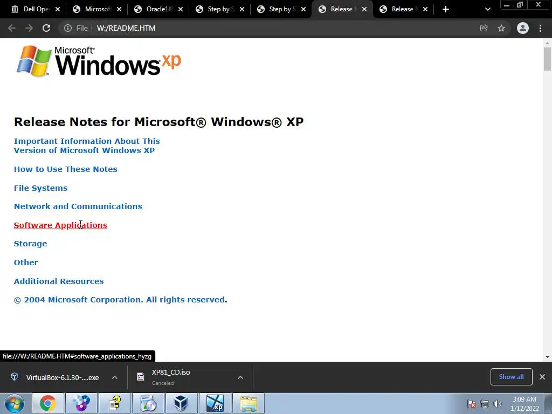This screenshot has height=414, width=552.
Task: Click the network tray icon
Action: tap(485, 404)
